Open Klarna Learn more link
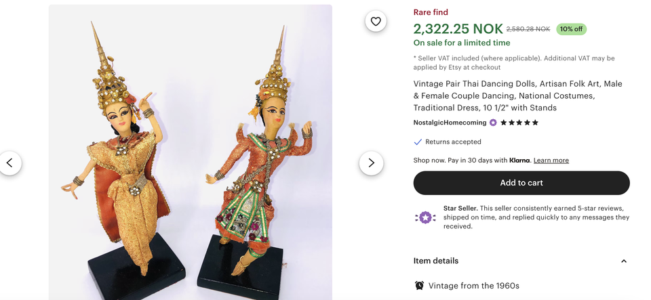Image resolution: width=651 pixels, height=300 pixels. click(x=551, y=160)
